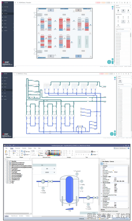
Task: Select second Data Selection icon in top row
Action: click(x=123, y=17)
